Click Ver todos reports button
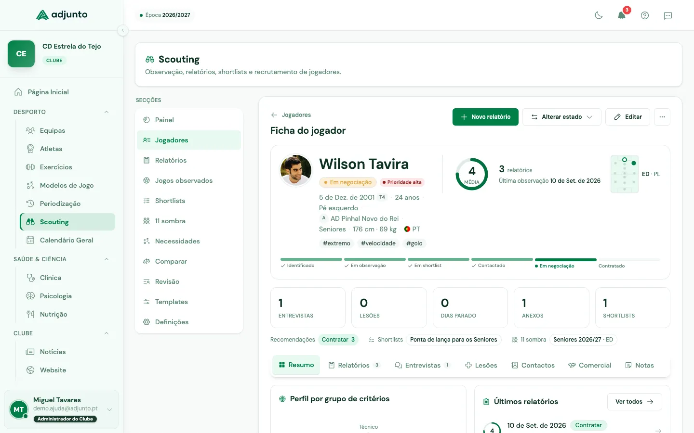This screenshot has width=694, height=433. tap(634, 402)
